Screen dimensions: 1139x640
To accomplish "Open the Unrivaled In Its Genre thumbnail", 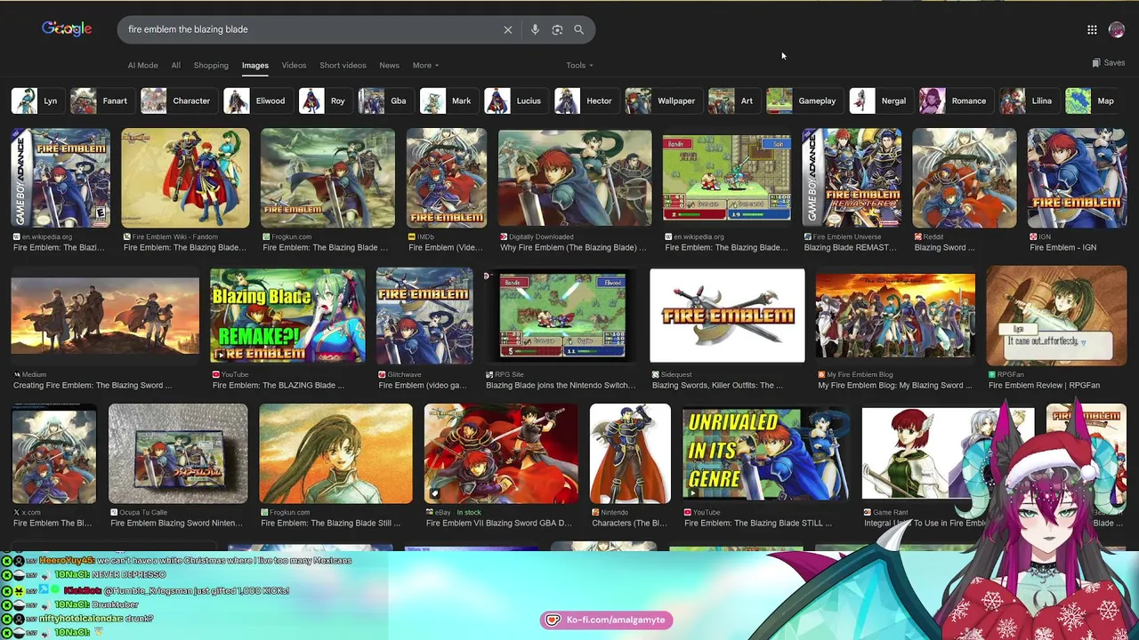I will [766, 453].
